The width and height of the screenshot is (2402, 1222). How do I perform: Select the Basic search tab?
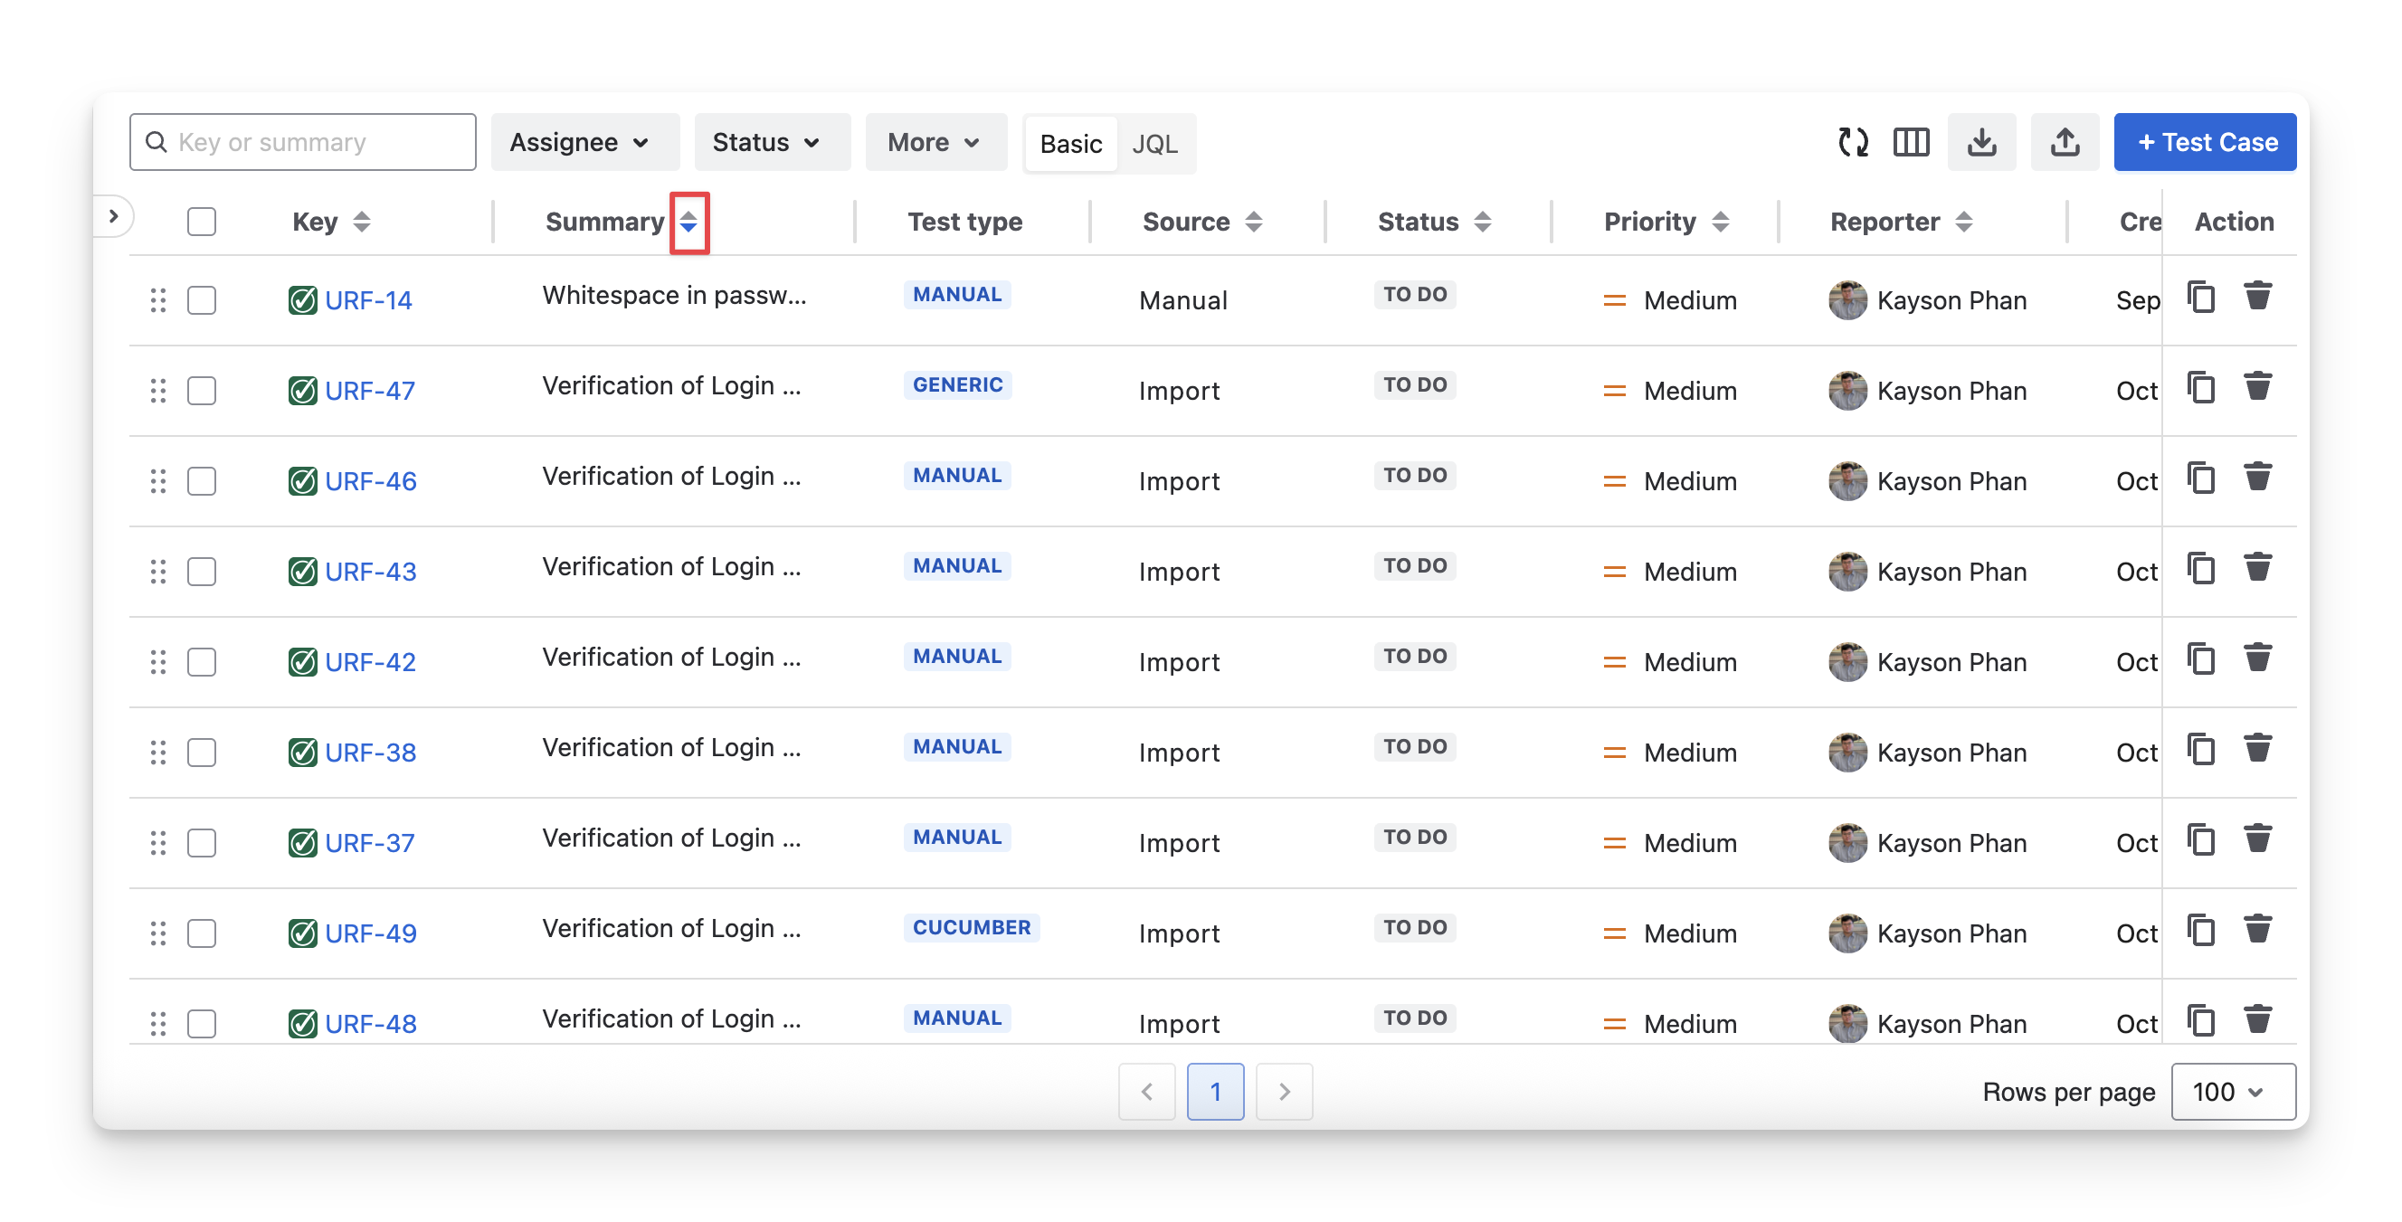pos(1070,144)
